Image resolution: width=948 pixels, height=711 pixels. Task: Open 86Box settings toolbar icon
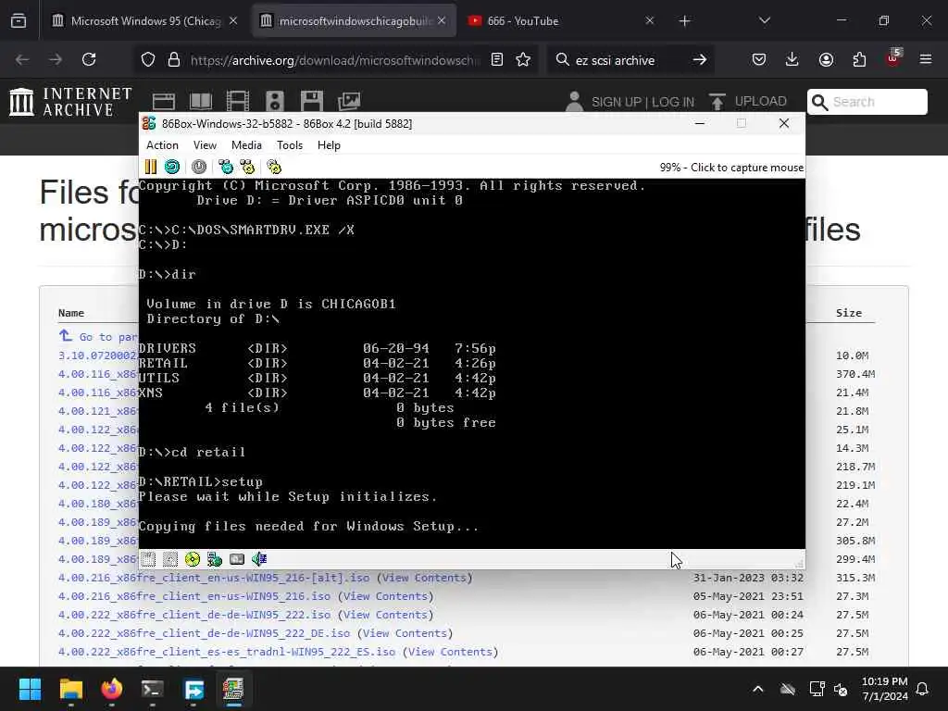pyautogui.click(x=274, y=167)
